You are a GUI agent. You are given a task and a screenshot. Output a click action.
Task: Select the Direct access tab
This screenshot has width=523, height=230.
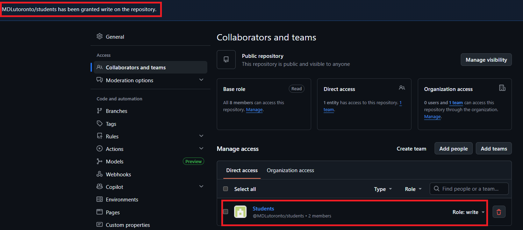point(242,170)
